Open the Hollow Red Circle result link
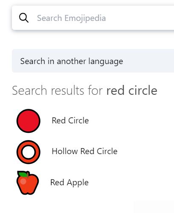 (85, 151)
